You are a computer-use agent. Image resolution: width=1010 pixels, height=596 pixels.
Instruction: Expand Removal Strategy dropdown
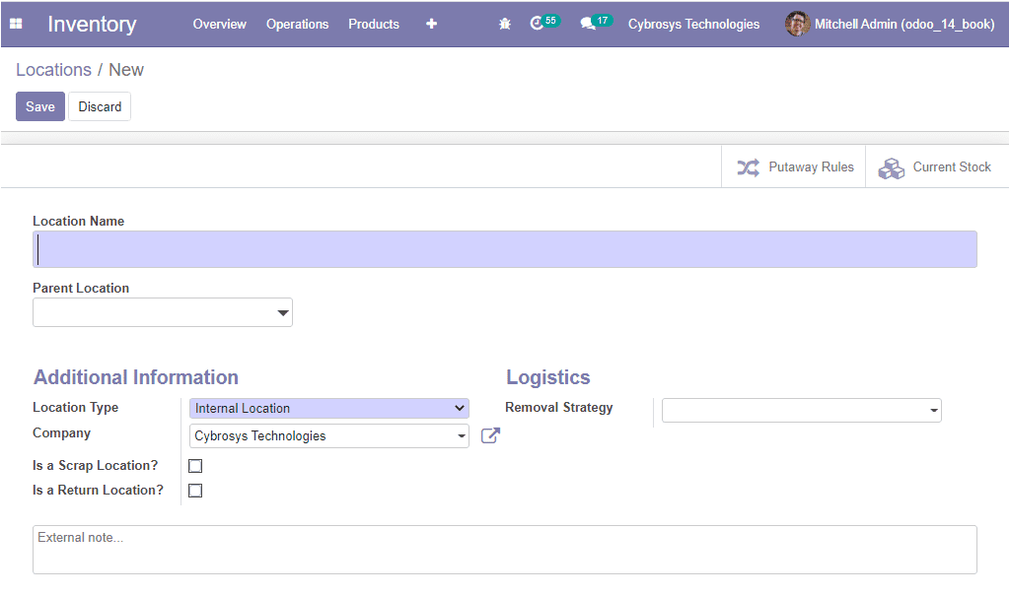801,411
